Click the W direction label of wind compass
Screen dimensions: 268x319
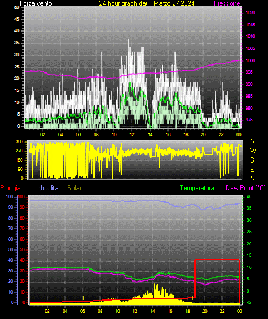tap(253, 151)
